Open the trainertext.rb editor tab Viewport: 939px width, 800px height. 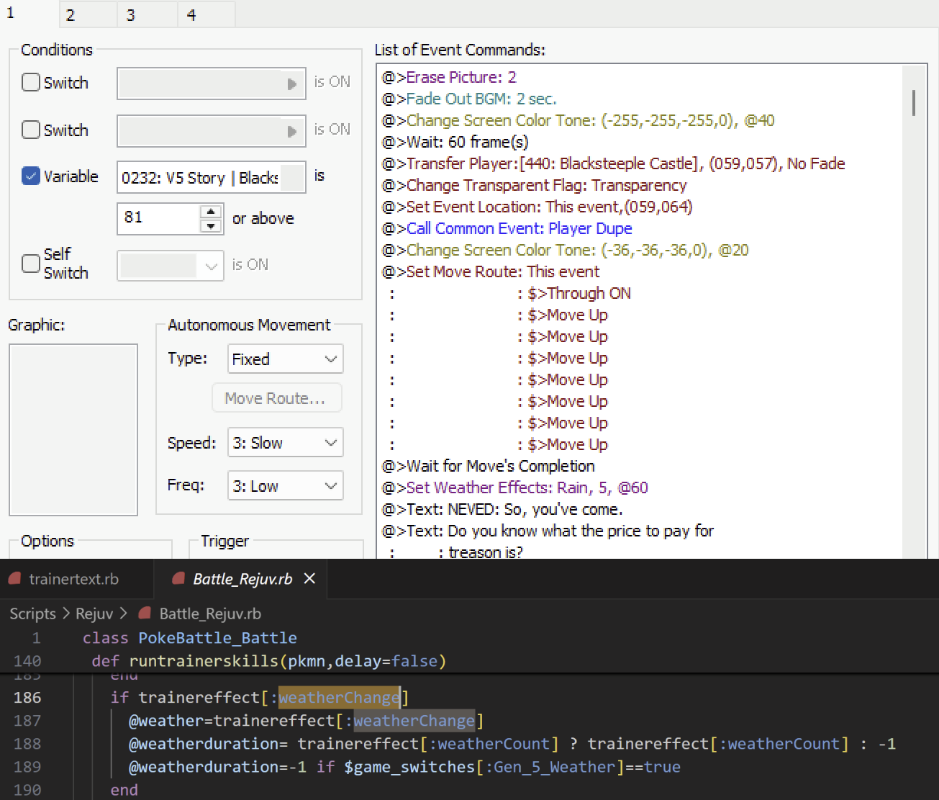(x=73, y=579)
